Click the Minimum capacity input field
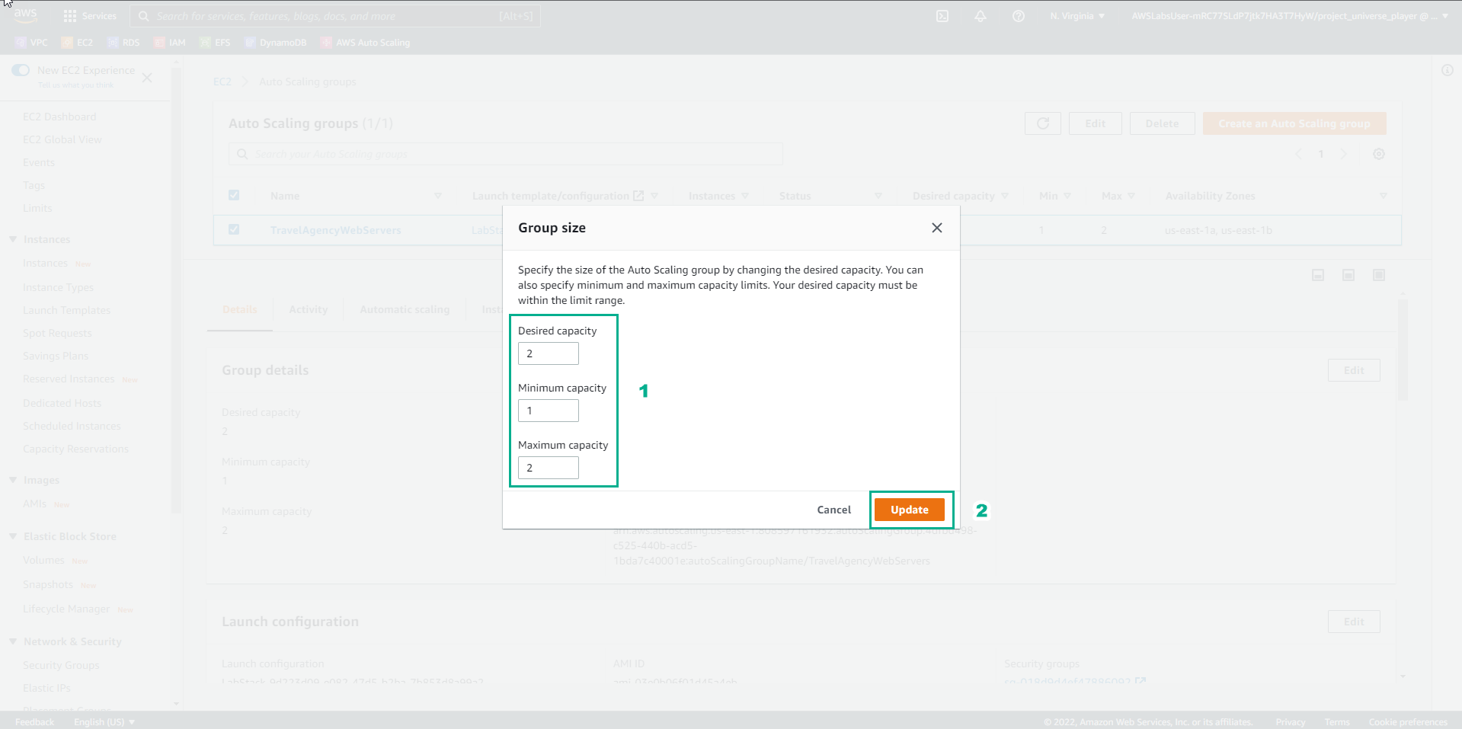 tap(549, 411)
